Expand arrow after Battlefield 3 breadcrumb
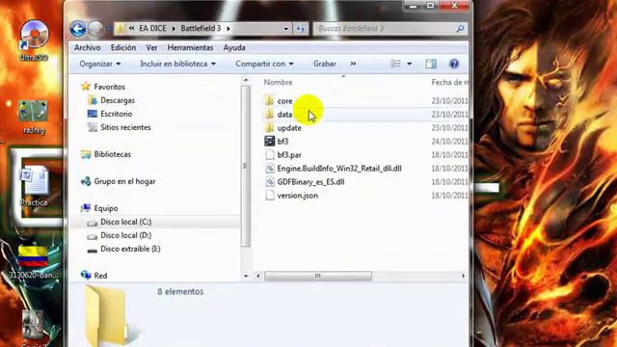617x347 pixels. click(x=228, y=28)
